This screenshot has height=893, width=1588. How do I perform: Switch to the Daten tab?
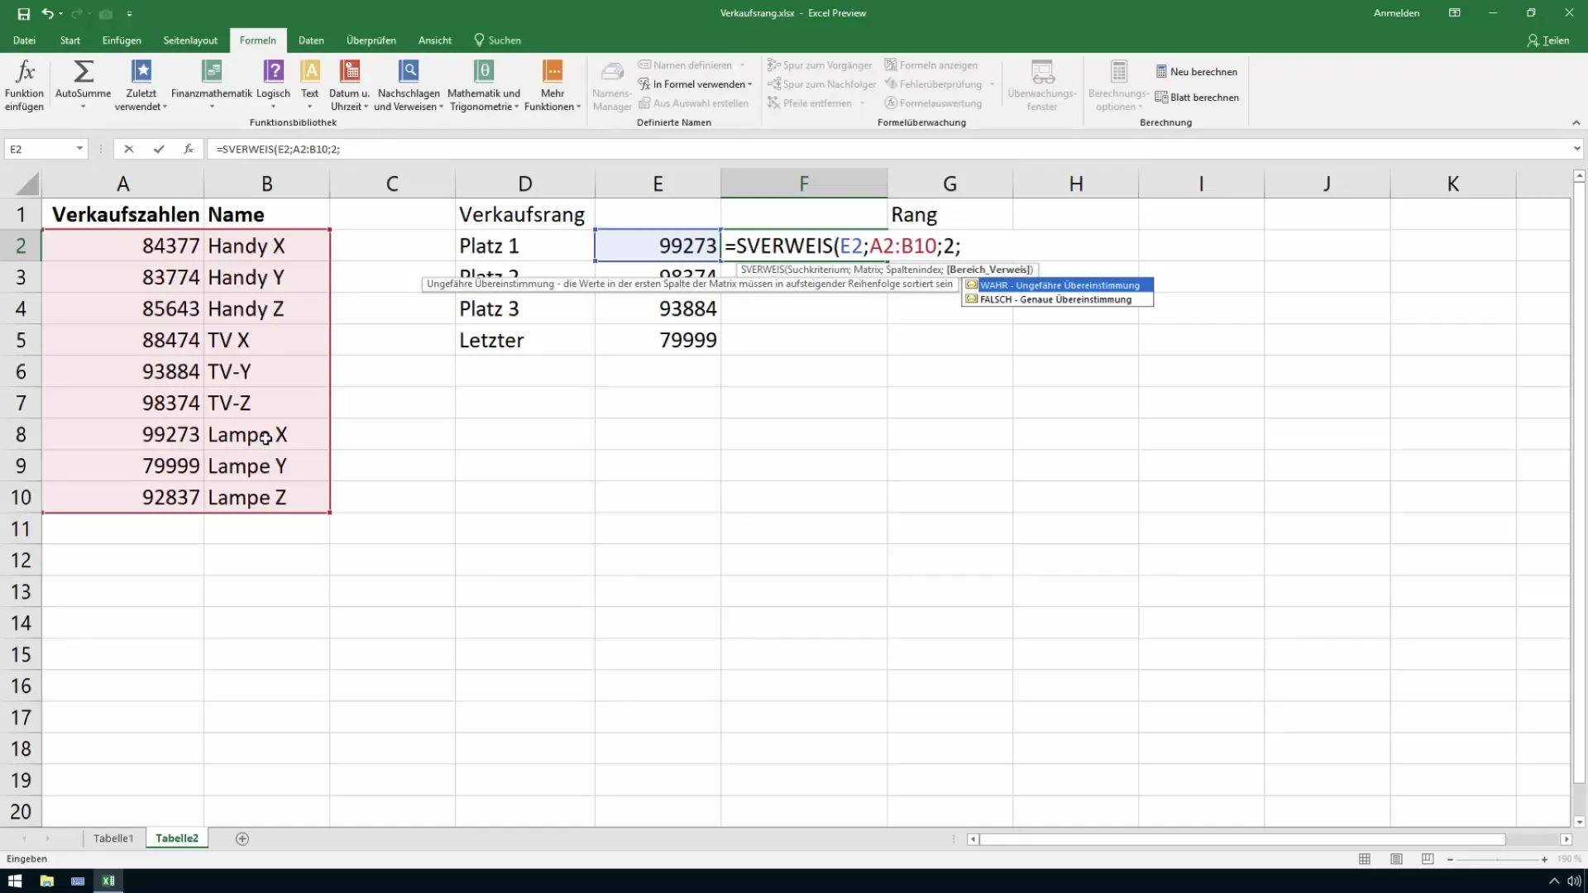pyautogui.click(x=311, y=40)
